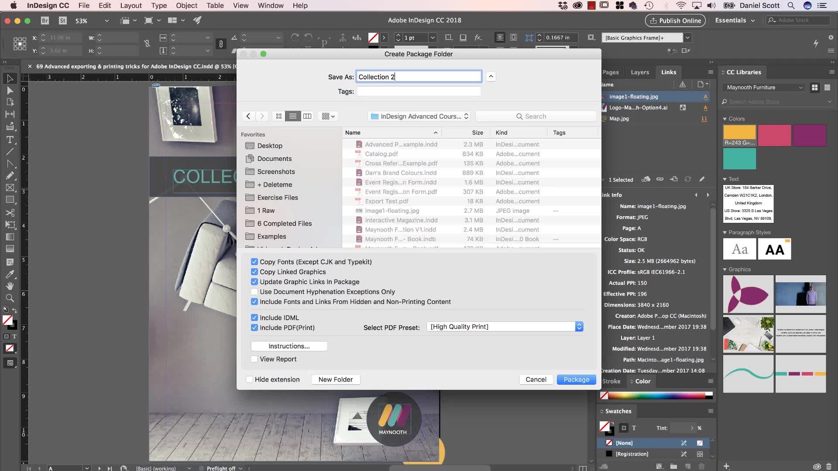Image resolution: width=838 pixels, height=471 pixels.
Task: Open the group-by arrangement dropdown
Action: click(328, 116)
